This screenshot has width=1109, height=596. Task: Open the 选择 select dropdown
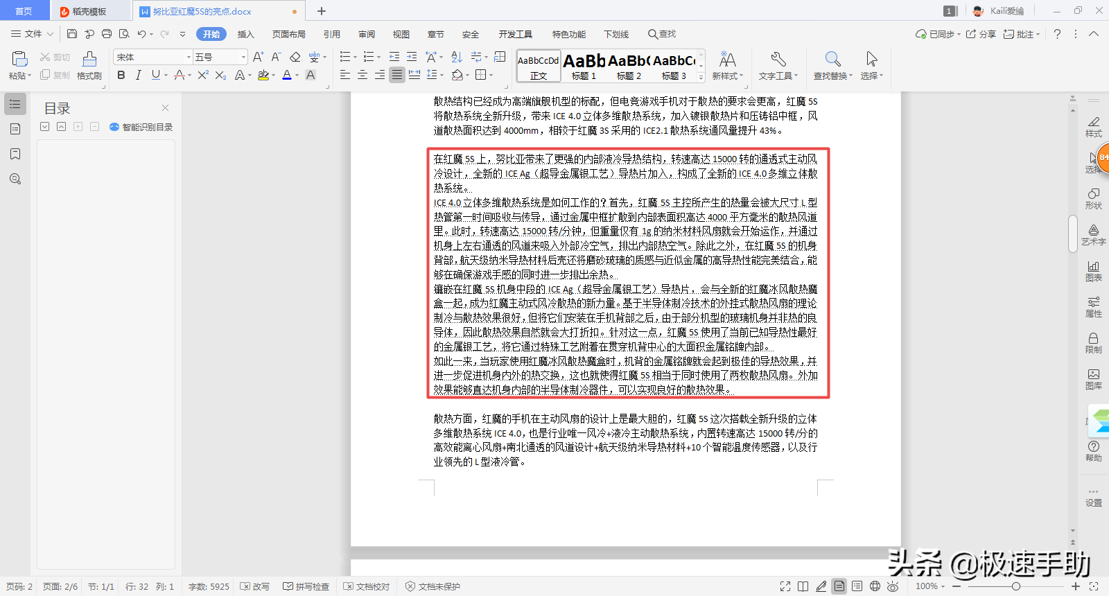(872, 66)
